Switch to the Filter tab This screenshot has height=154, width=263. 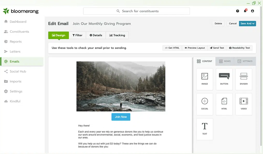pos(77,35)
